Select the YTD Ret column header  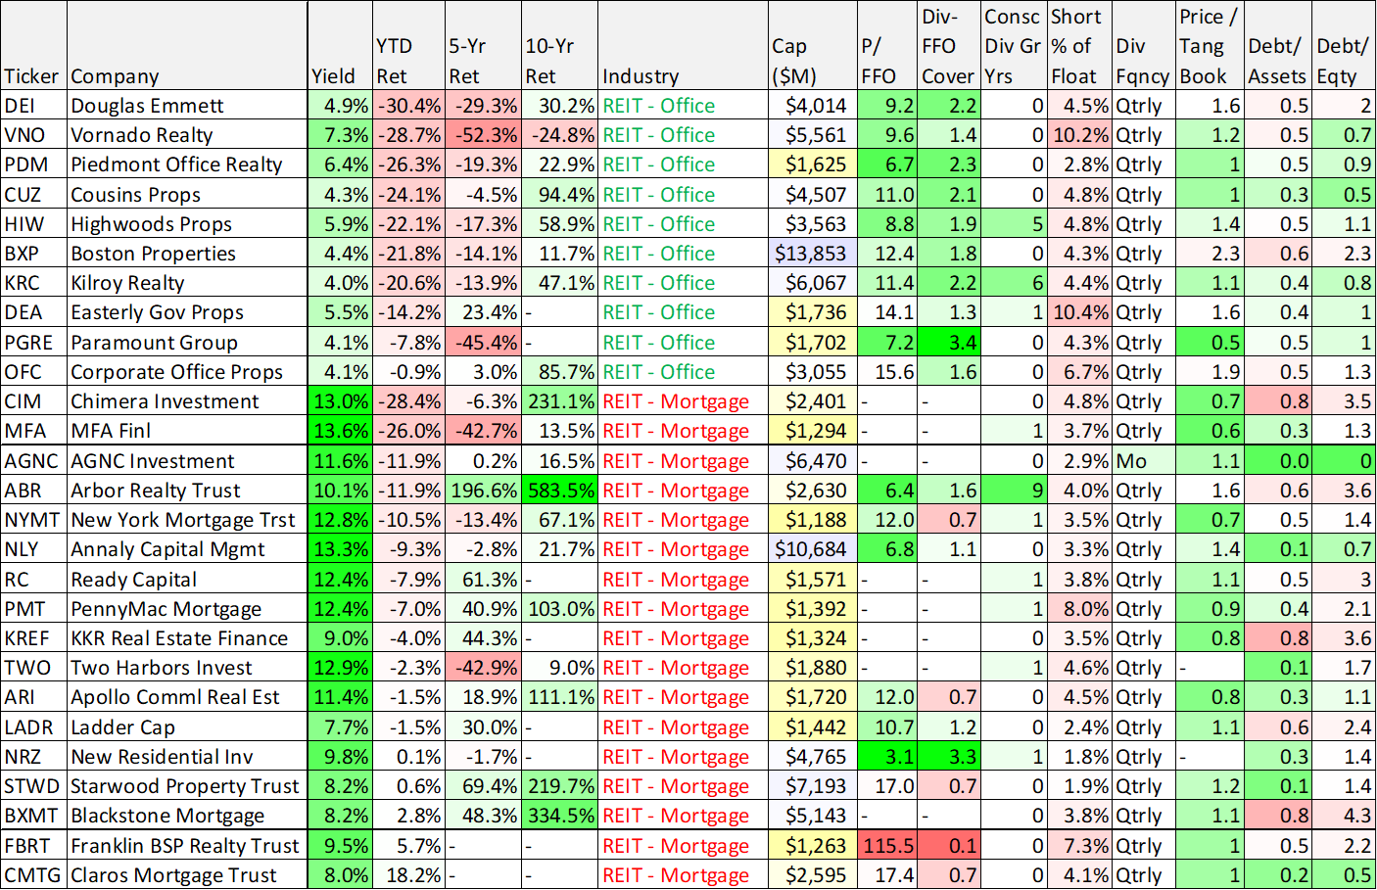point(408,46)
